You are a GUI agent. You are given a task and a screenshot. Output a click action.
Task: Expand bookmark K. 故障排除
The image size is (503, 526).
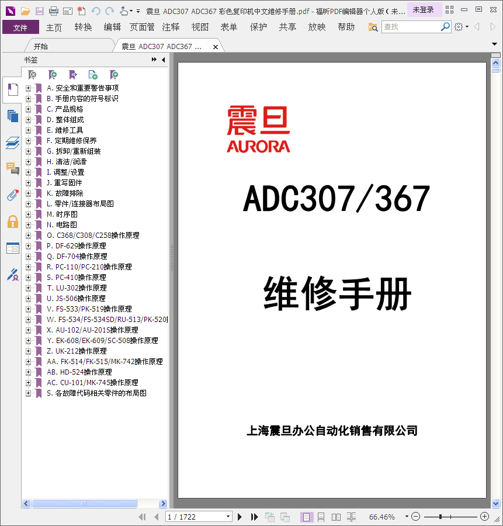(29, 193)
